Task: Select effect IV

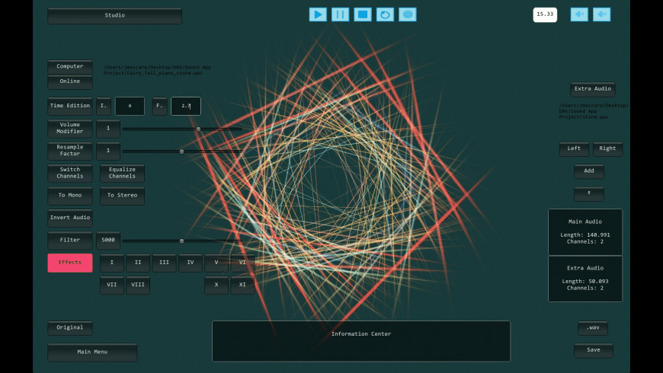Action: click(191, 263)
